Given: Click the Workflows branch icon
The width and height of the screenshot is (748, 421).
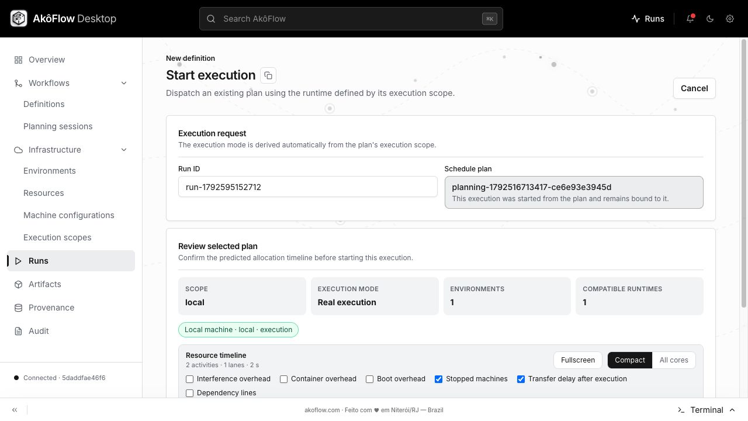Looking at the screenshot, I should coord(18,83).
